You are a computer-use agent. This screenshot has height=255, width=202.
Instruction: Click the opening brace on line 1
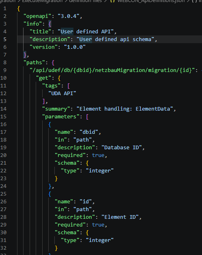click(19, 9)
